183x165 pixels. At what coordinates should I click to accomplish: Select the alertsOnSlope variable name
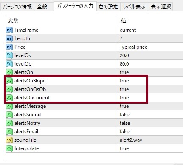click(x=30, y=81)
